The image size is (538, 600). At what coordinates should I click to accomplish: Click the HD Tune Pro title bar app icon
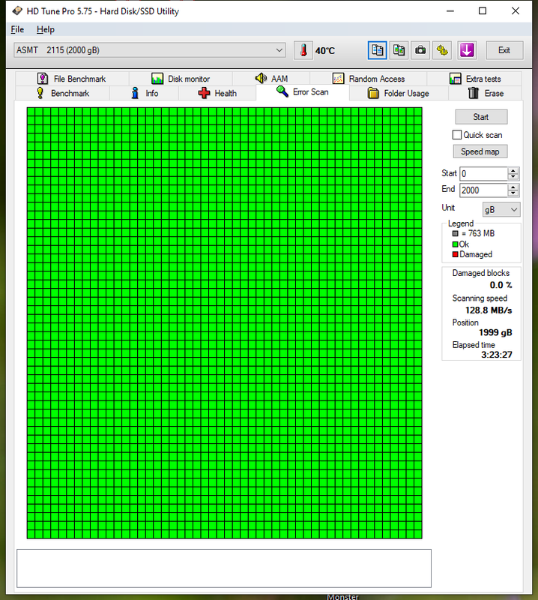click(16, 10)
